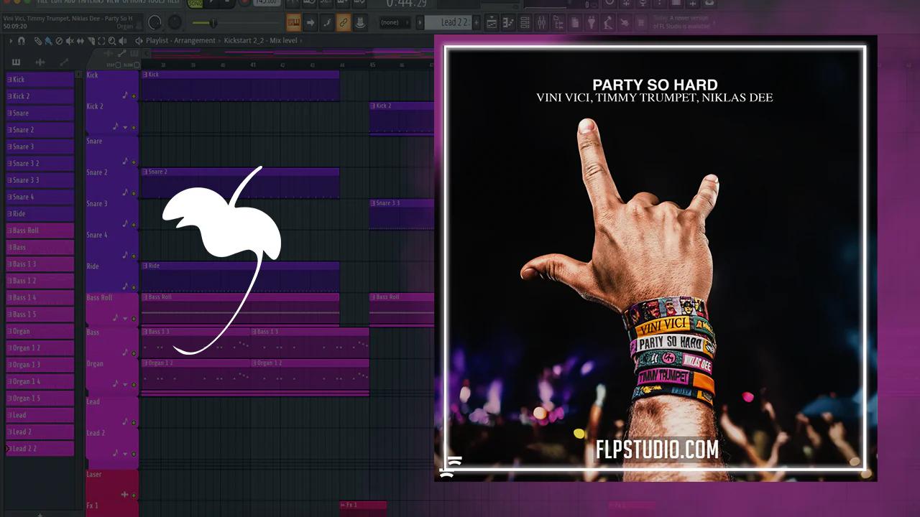Select the Snare 3 2 pattern in picker
This screenshot has width=920, height=517.
tap(40, 164)
